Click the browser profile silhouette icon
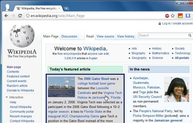 (x=7, y=8)
